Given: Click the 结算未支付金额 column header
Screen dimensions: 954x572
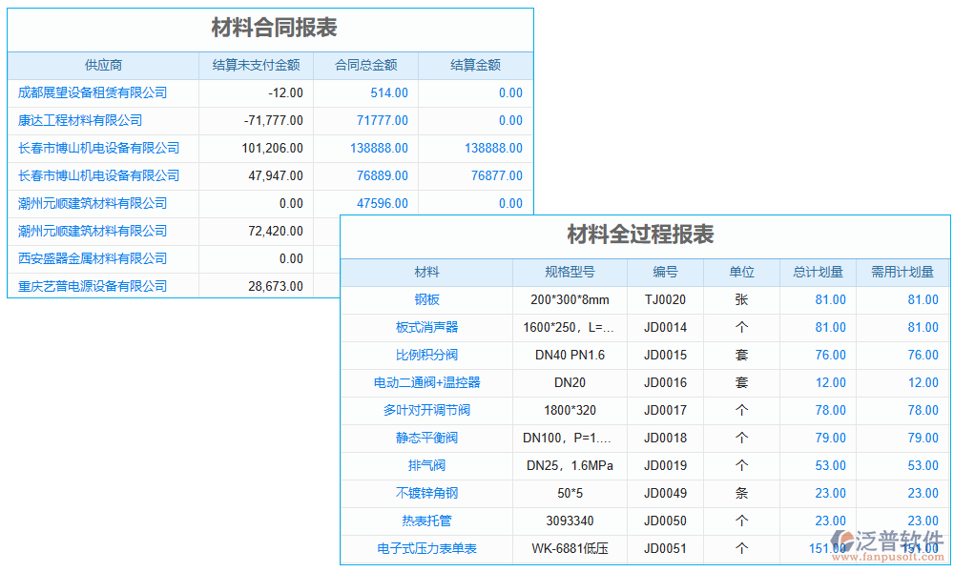Looking at the screenshot, I should click(x=255, y=65).
